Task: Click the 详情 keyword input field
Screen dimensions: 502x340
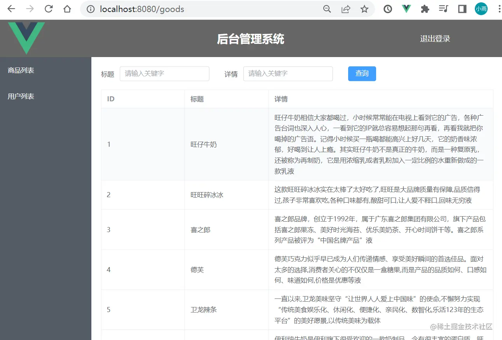Action: [288, 73]
